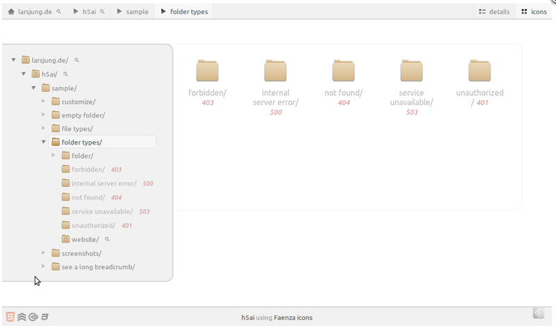
Task: Select see a long breadcrumb/ in tree
Action: (x=97, y=267)
